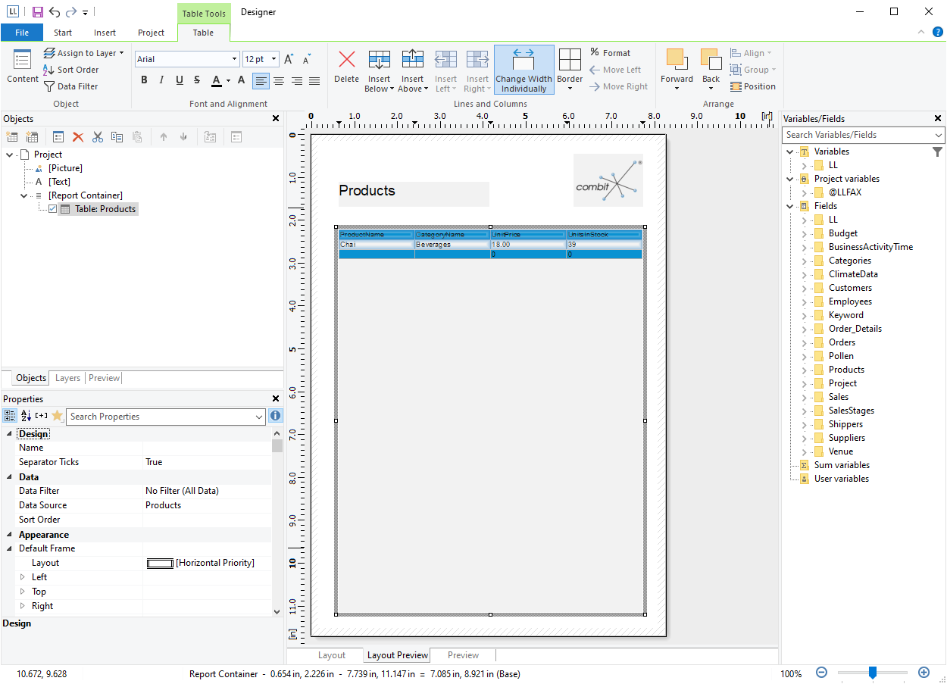Uncheck the Table: Products checkbox
Image resolution: width=947 pixels, height=684 pixels.
tap(52, 209)
